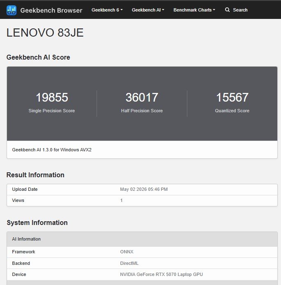Click the search magnifier icon
This screenshot has width=281, height=285.
pyautogui.click(x=227, y=10)
